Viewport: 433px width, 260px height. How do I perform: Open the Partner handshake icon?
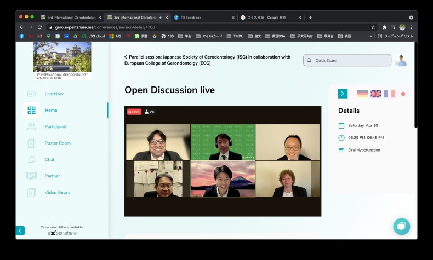point(31,176)
